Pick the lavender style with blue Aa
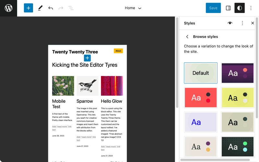Viewport: 259px width, 162px height. coord(201,122)
